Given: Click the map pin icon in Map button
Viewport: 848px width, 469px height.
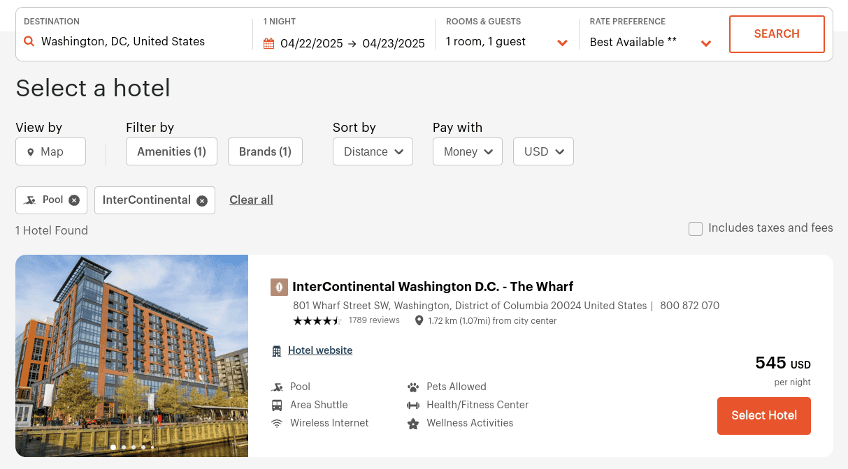Looking at the screenshot, I should 31,152.
